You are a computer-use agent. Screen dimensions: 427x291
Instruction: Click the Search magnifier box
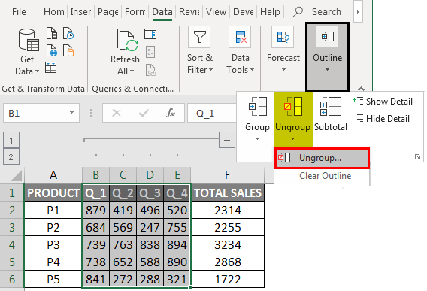(x=317, y=12)
